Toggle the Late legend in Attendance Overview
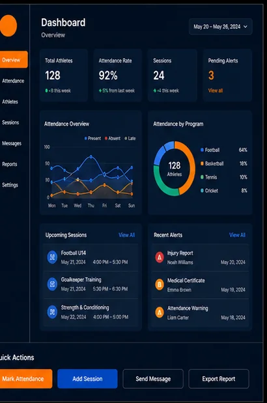This screenshot has width=267, height=403. tap(130, 138)
